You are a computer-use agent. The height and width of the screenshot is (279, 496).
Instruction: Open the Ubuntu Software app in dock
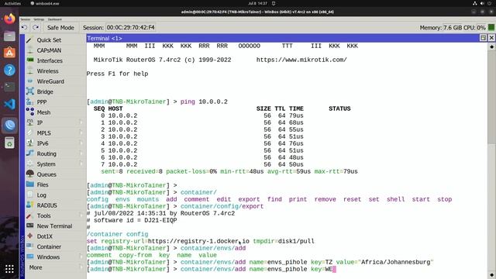click(9, 53)
